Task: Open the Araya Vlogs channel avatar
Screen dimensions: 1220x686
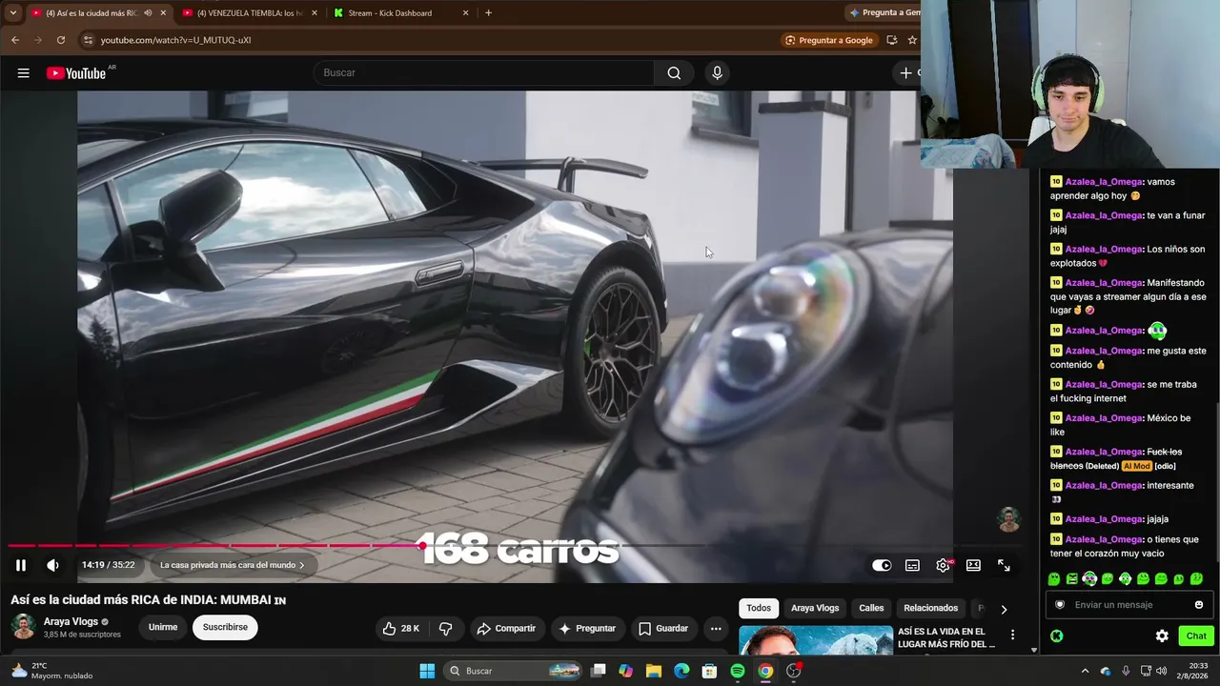Action: pos(24,627)
